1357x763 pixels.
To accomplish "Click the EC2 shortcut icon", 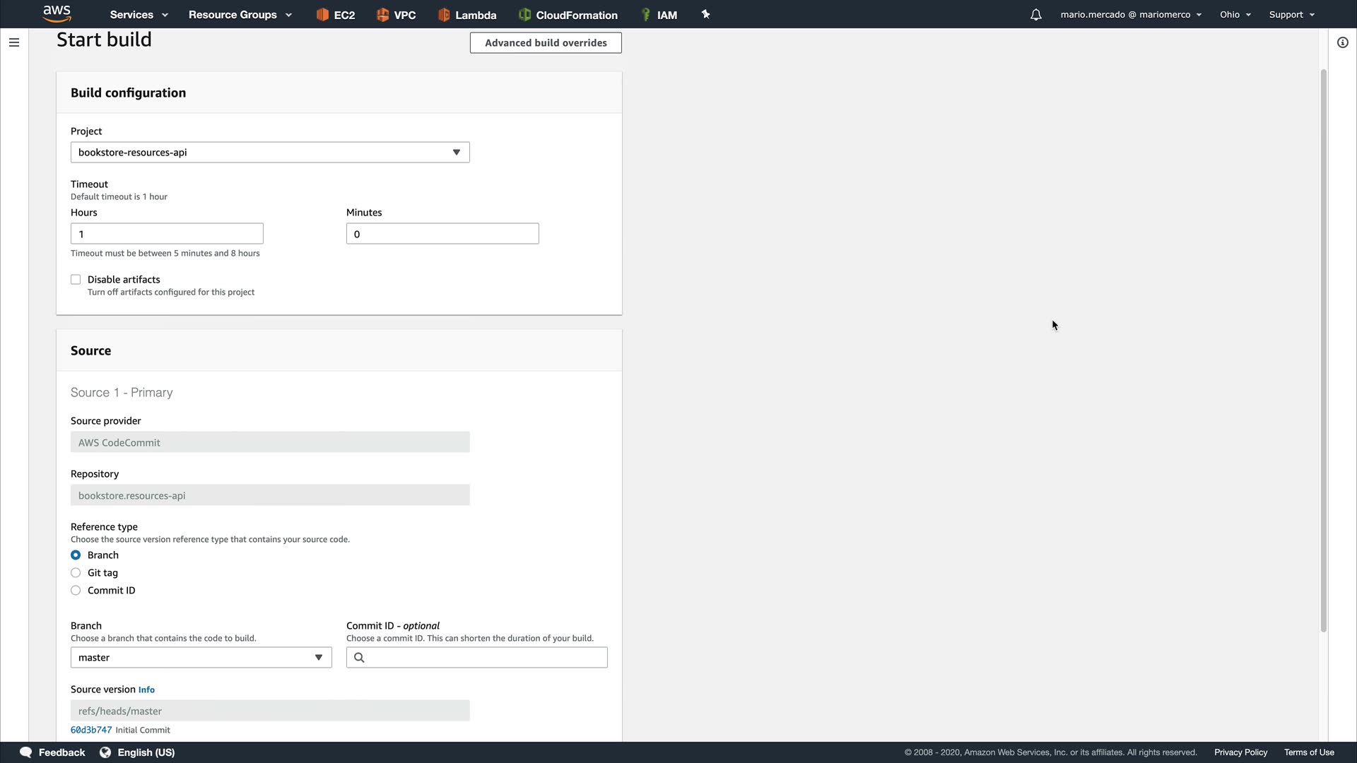I will pyautogui.click(x=322, y=15).
